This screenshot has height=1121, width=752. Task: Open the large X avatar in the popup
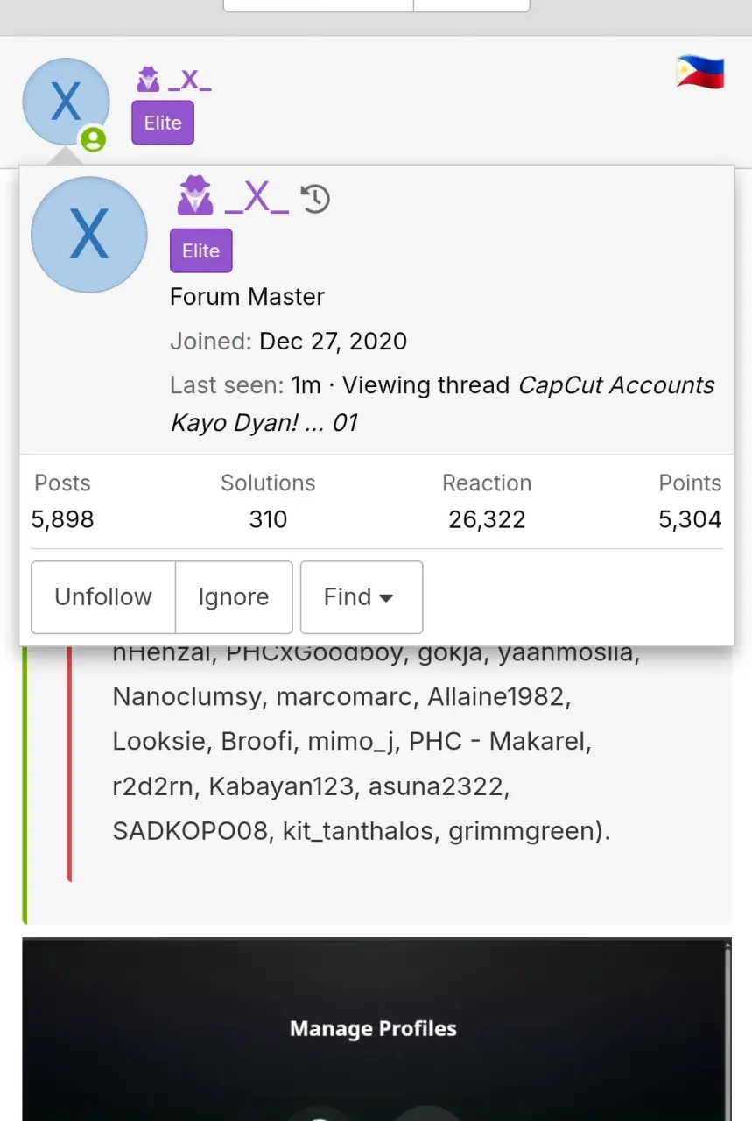[89, 235]
